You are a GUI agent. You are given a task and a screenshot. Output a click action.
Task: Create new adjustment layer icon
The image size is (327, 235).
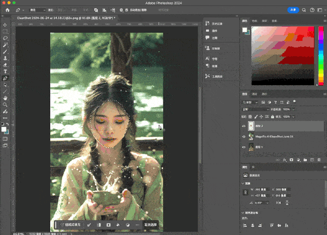tap(299, 160)
